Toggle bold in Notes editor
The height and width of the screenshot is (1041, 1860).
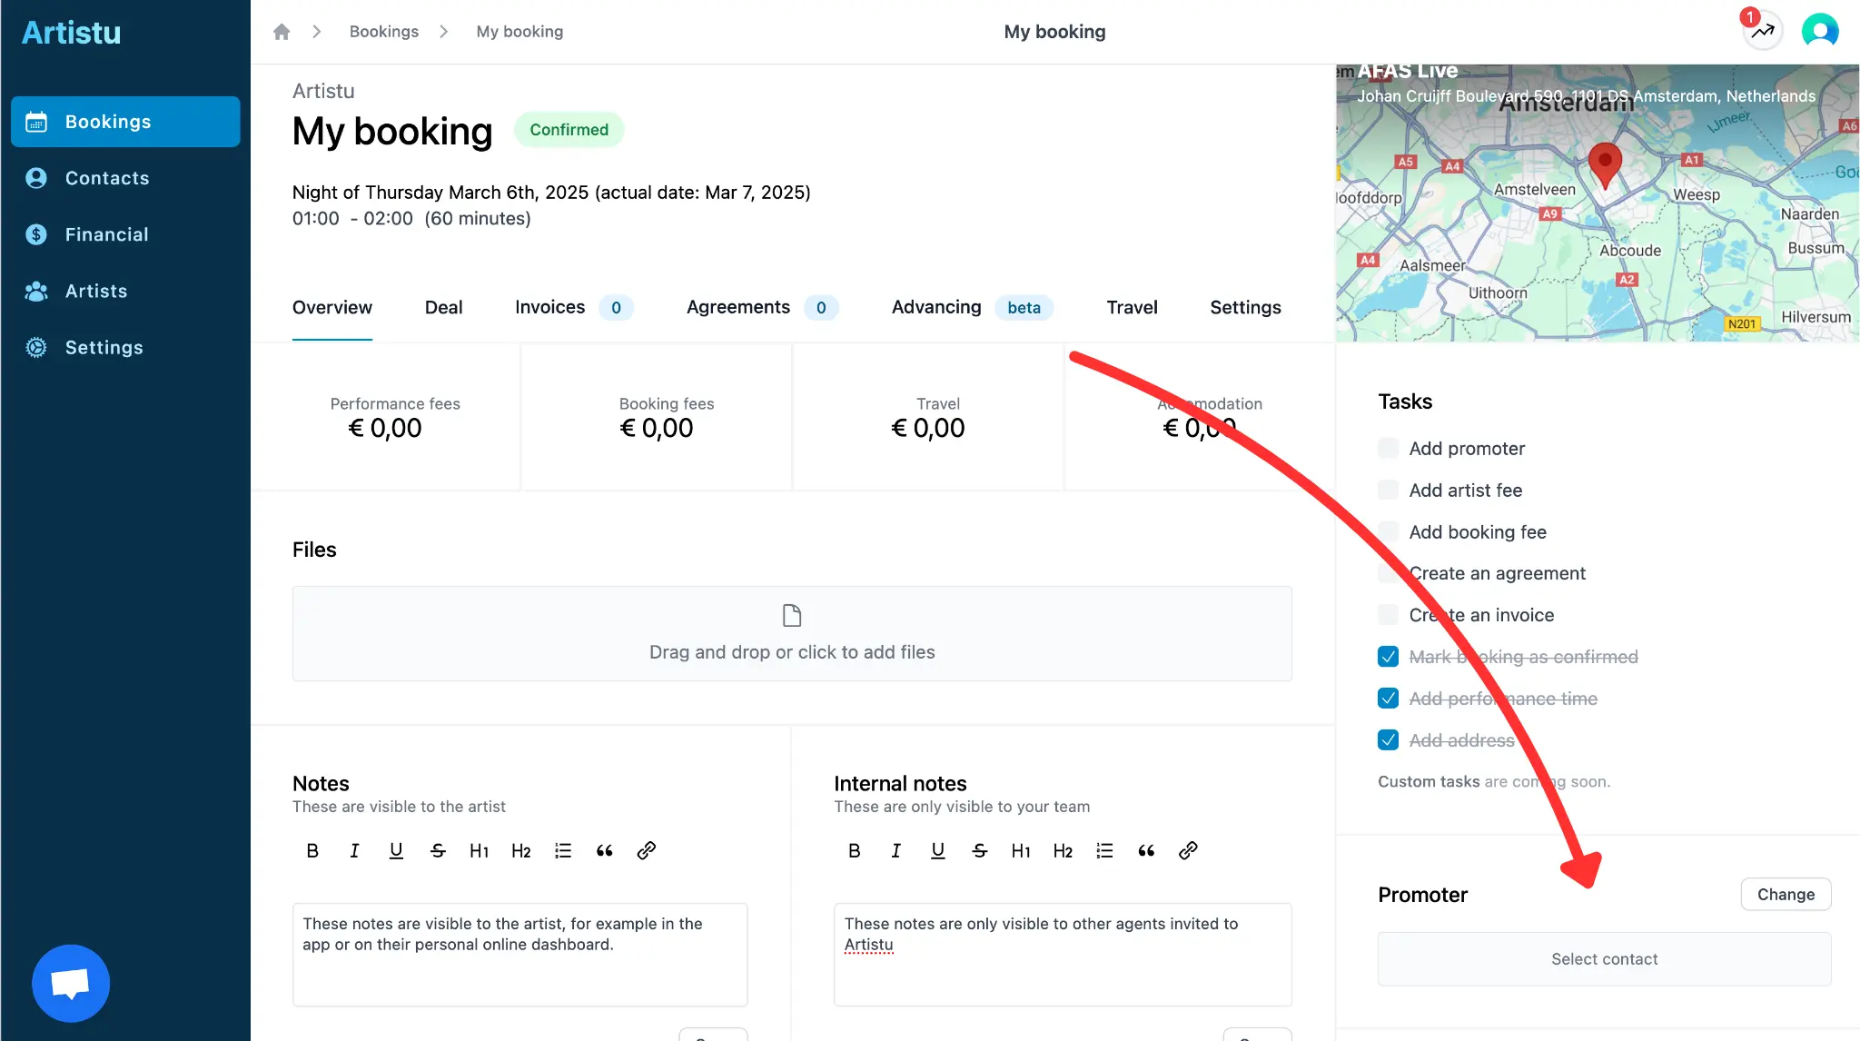(x=312, y=851)
